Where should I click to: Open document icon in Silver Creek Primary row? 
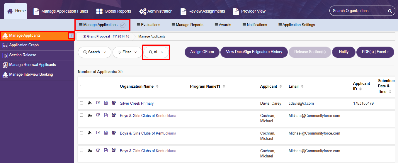point(106,103)
